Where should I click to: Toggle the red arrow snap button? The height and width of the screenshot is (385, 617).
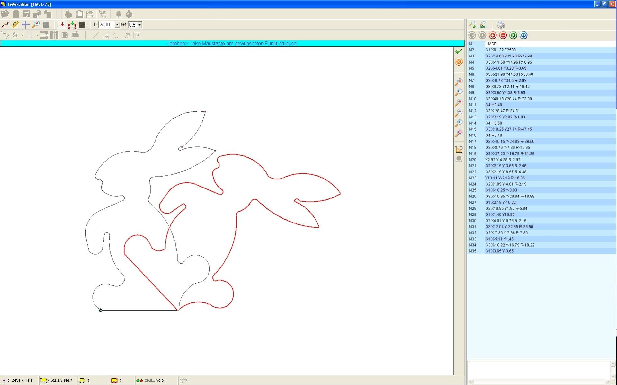62,25
